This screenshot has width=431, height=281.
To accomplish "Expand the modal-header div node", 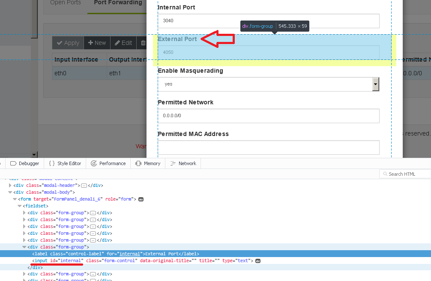I will [x=10, y=185].
